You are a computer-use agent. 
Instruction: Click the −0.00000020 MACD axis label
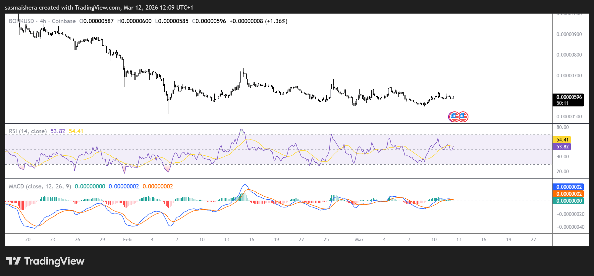coord(570,214)
